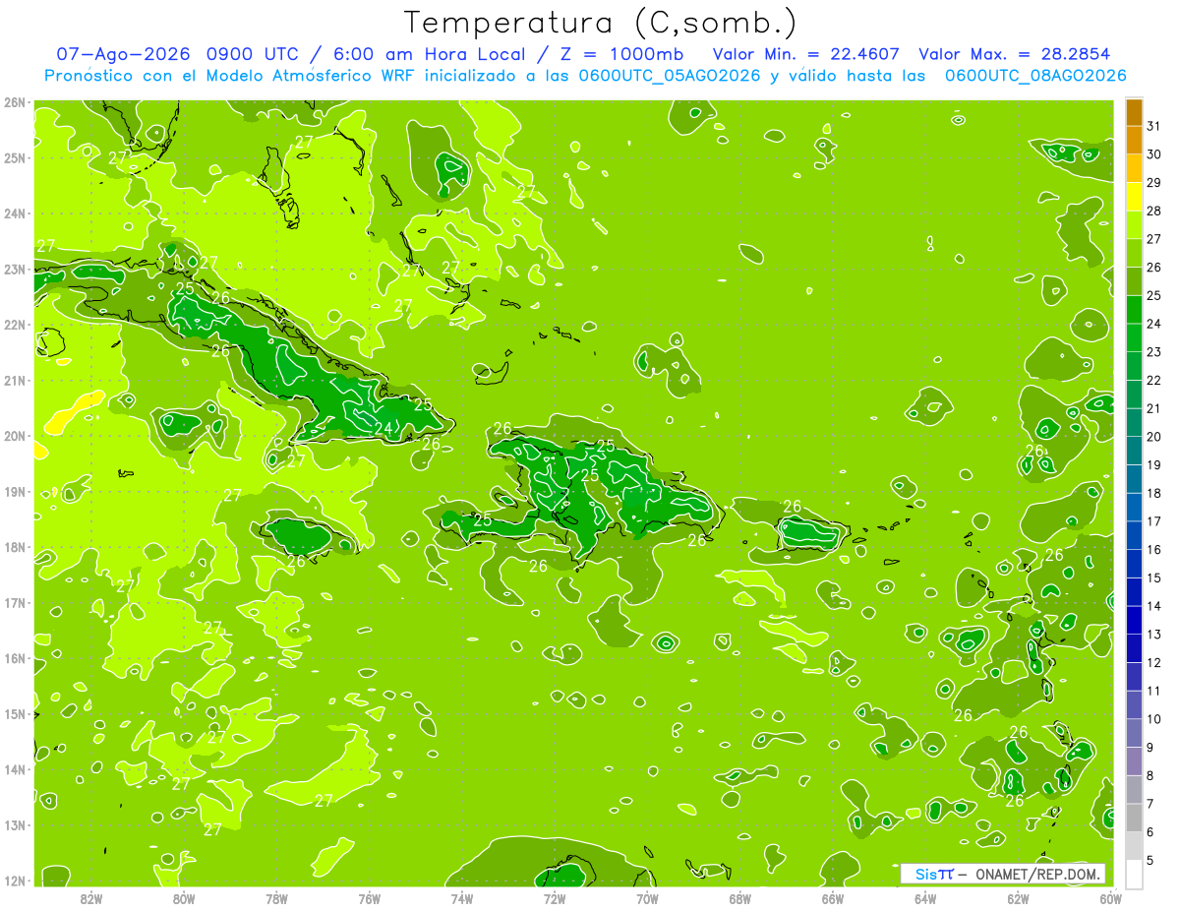
Task: Click the '82W' longitude axis label
Action: tap(90, 897)
